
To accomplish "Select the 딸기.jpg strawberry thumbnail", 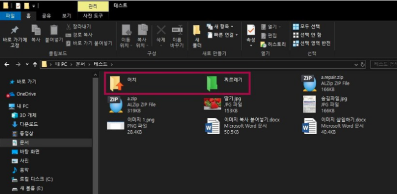I will (x=212, y=104).
